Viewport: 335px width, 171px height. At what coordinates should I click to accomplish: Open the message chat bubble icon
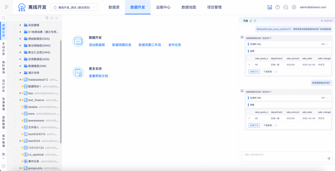[x=286, y=7]
